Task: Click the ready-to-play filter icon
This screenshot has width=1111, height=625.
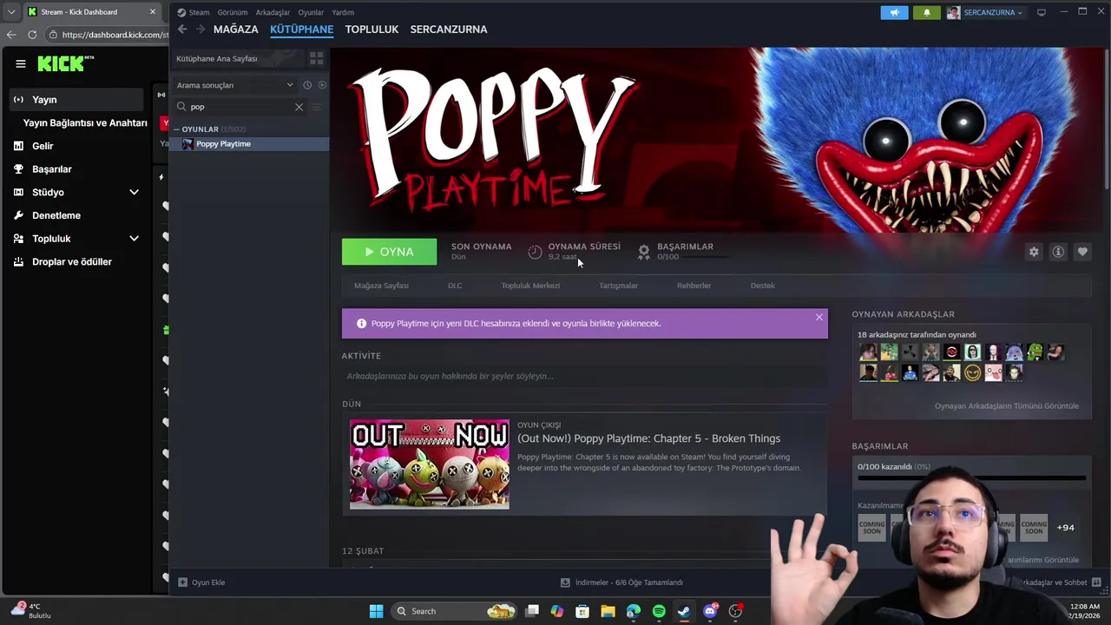Action: point(322,85)
